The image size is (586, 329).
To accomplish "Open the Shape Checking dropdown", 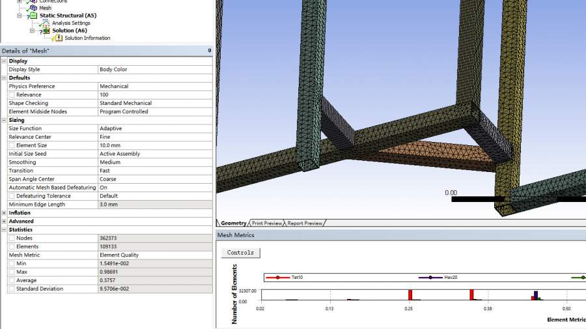I will [x=155, y=103].
